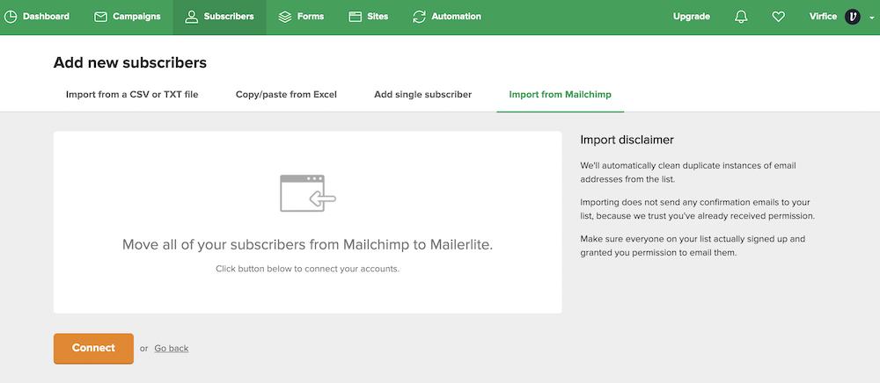Screen dimensions: 880x383
Task: Click the paragraph about confirmation emails
Action: point(698,208)
